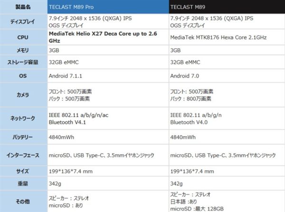
Task: Click the M89 Pro microSD、USB Type-C interface cell
Action: click(x=108, y=155)
